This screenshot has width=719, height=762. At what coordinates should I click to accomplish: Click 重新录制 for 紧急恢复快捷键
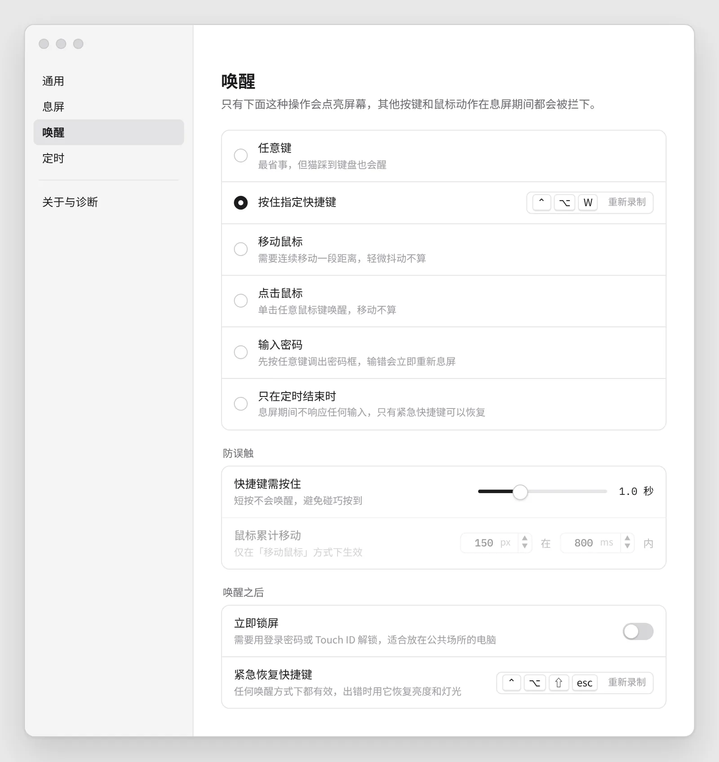tap(627, 683)
